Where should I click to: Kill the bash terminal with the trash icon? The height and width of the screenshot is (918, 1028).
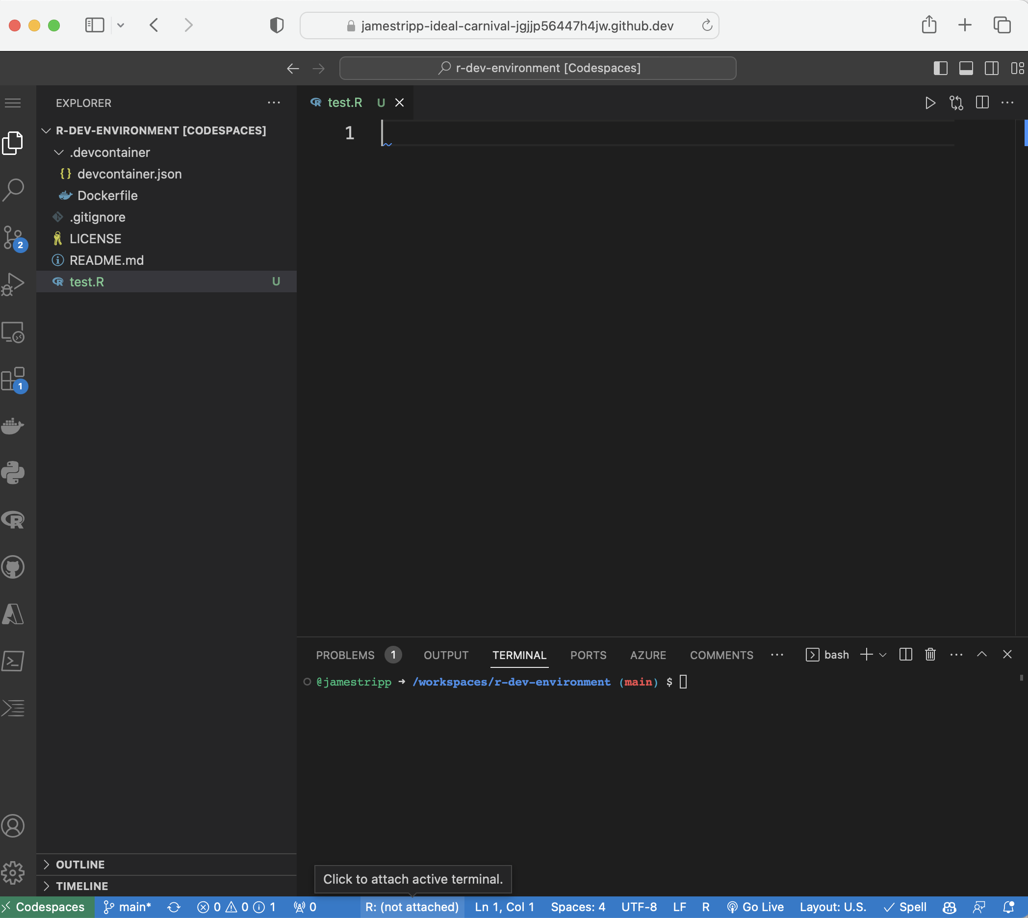(x=930, y=655)
